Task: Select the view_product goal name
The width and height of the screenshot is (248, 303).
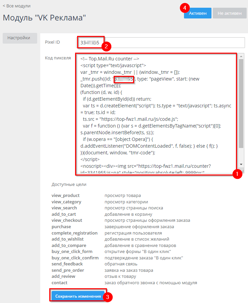Action: [x=65, y=195]
